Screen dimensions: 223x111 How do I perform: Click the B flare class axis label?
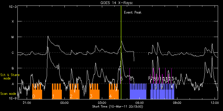pyautogui.click(x=13, y=68)
